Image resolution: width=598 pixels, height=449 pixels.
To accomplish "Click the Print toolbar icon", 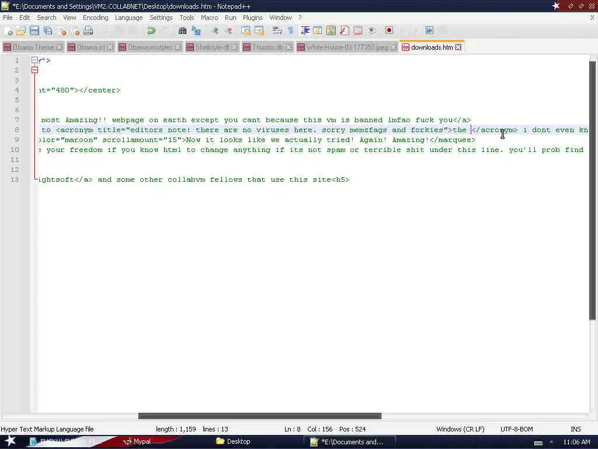I will coord(88,30).
